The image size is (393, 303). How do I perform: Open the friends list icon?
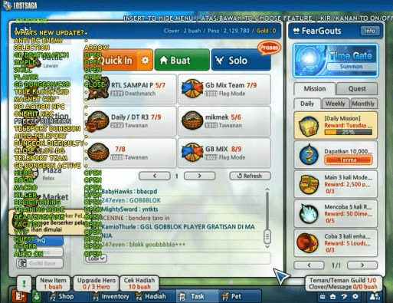coord(375,297)
